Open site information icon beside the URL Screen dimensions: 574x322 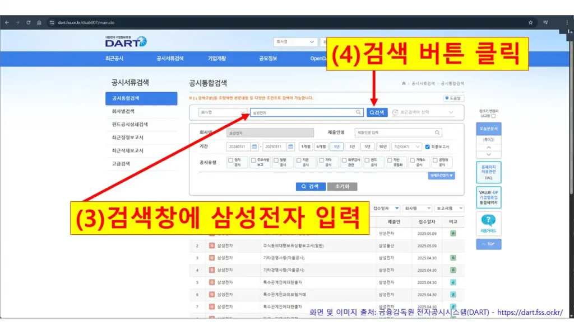click(52, 22)
